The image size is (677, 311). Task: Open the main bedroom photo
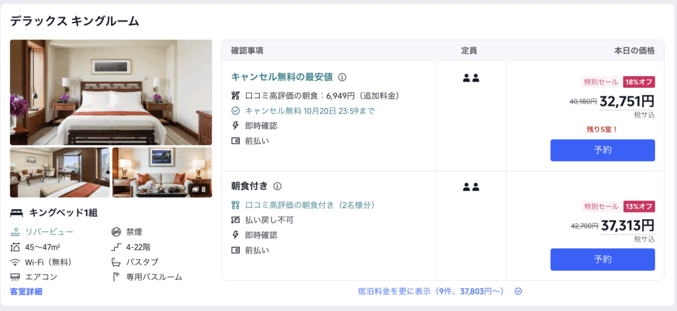click(111, 92)
